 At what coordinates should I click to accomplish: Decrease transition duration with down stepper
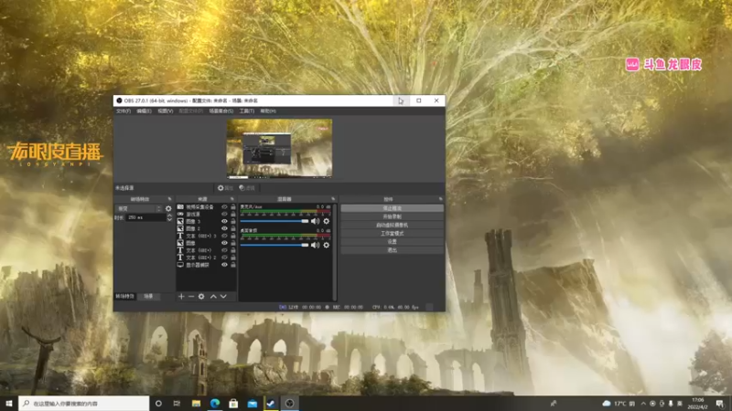(169, 219)
